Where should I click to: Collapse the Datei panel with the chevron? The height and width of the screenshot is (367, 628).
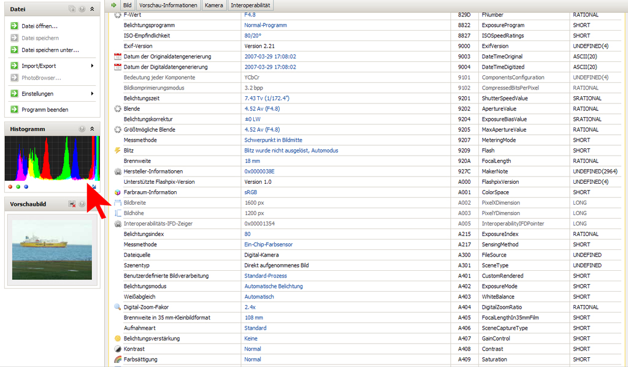pyautogui.click(x=92, y=9)
